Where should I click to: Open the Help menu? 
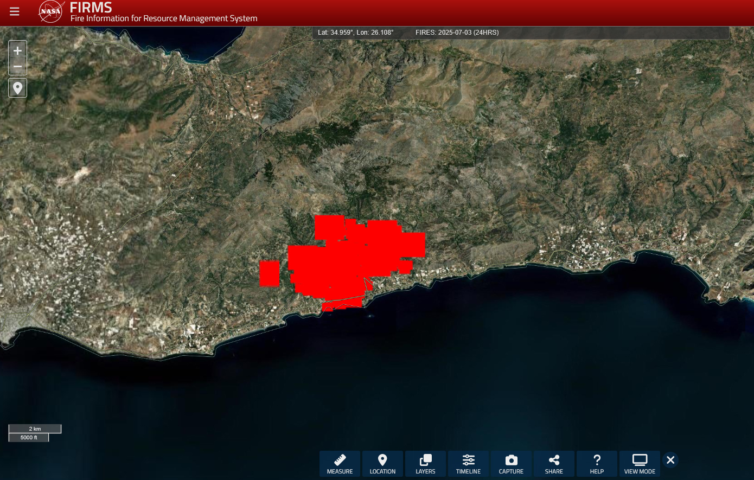click(597, 464)
